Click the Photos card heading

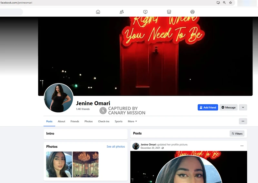pyautogui.click(x=52, y=146)
